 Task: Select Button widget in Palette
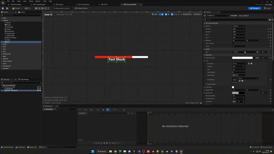click(9, 25)
